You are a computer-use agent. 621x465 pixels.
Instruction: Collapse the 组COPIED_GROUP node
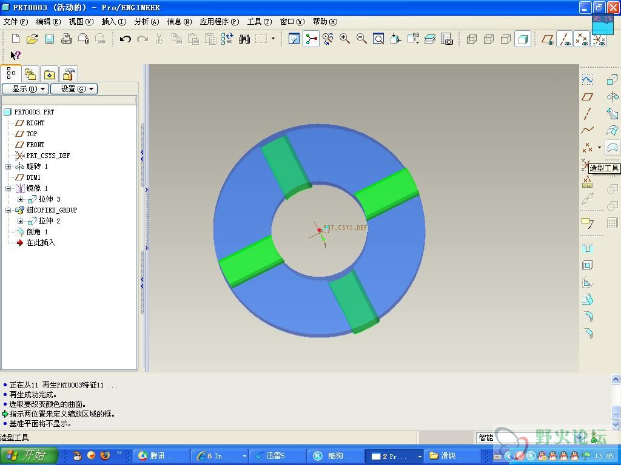8,210
